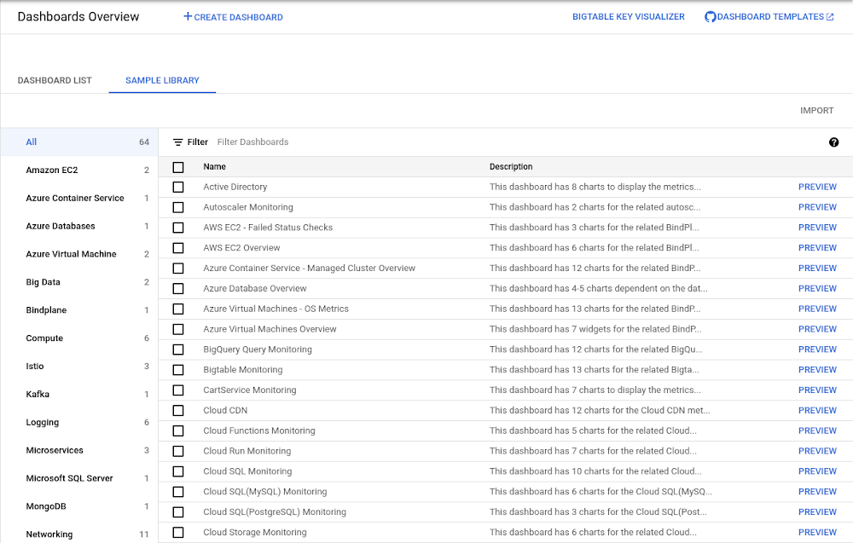The image size is (853, 543).
Task: Select the BigQuery Query Monitoring checkbox
Action: tap(178, 349)
